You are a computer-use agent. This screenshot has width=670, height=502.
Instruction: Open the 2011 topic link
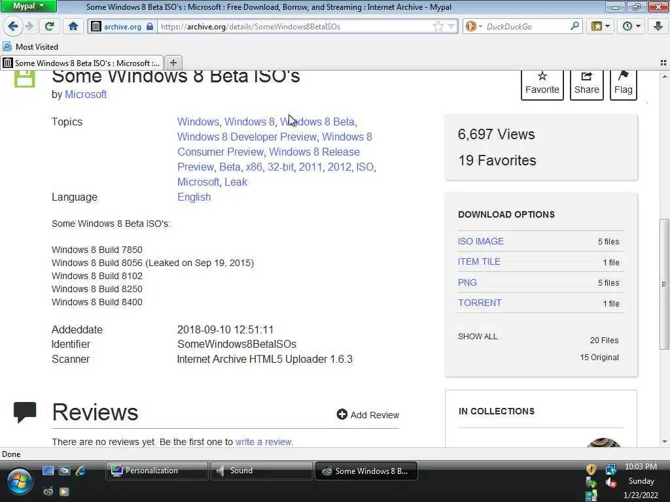click(310, 167)
